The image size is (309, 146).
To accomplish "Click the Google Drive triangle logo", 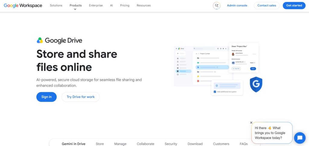I will (40, 41).
